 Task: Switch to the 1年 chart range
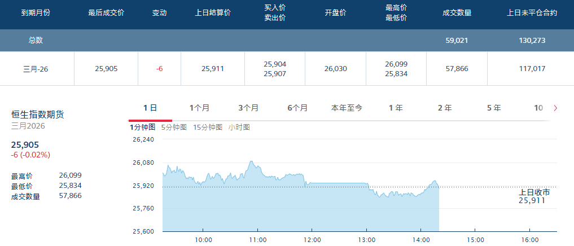click(396, 108)
